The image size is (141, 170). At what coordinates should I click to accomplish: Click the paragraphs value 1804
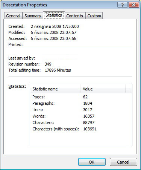[88, 103]
